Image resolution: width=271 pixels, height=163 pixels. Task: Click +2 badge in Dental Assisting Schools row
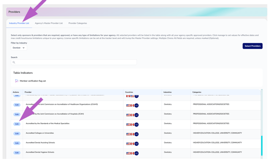point(137,144)
